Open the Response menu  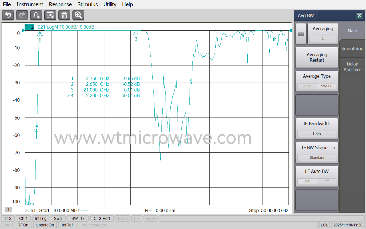pyautogui.click(x=60, y=4)
